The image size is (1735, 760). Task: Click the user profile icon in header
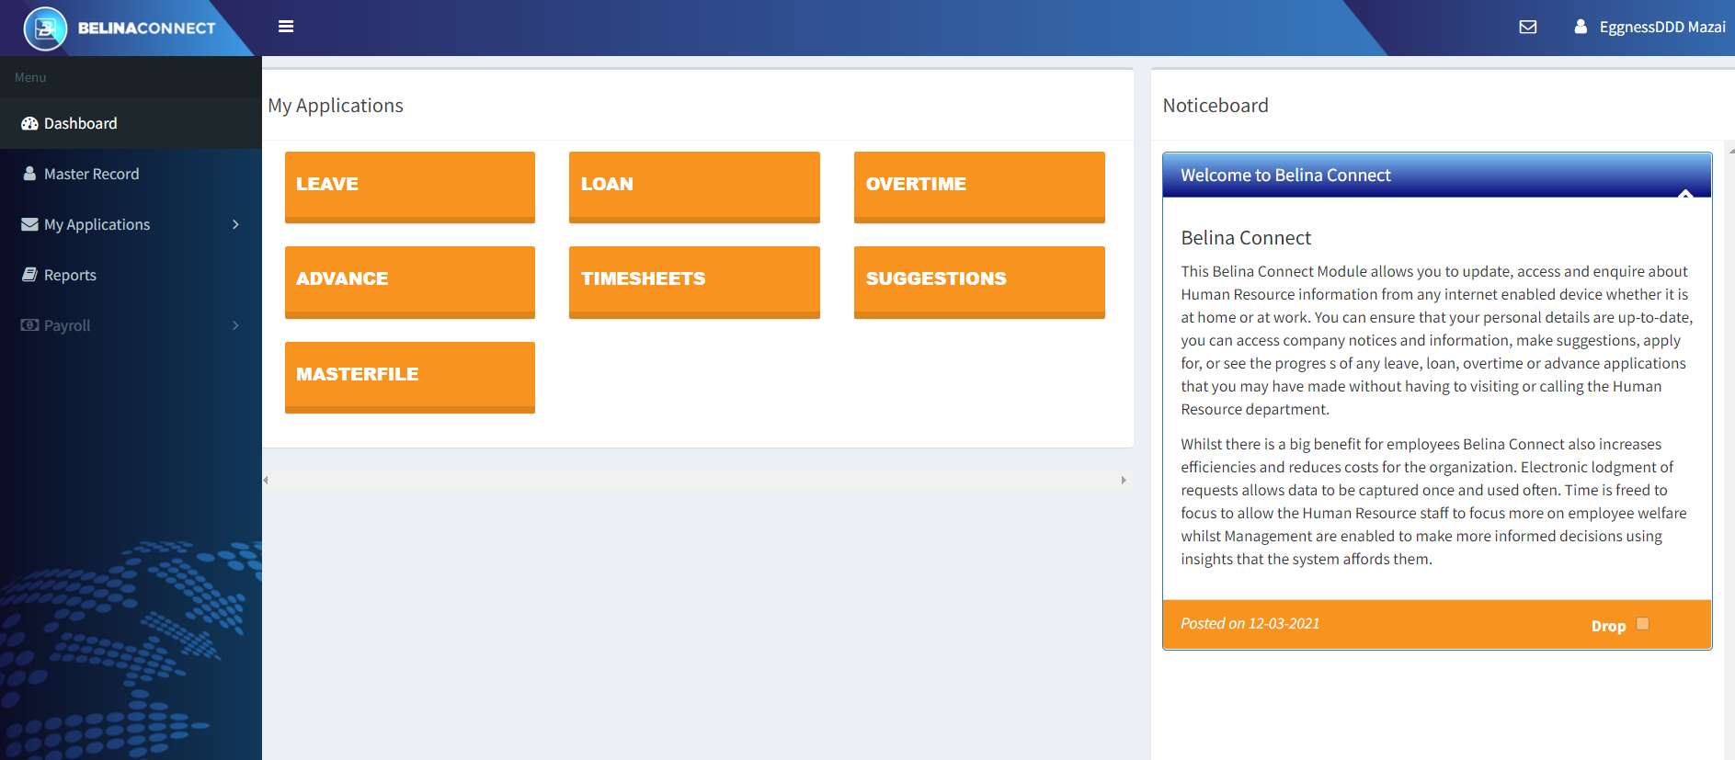(x=1581, y=27)
